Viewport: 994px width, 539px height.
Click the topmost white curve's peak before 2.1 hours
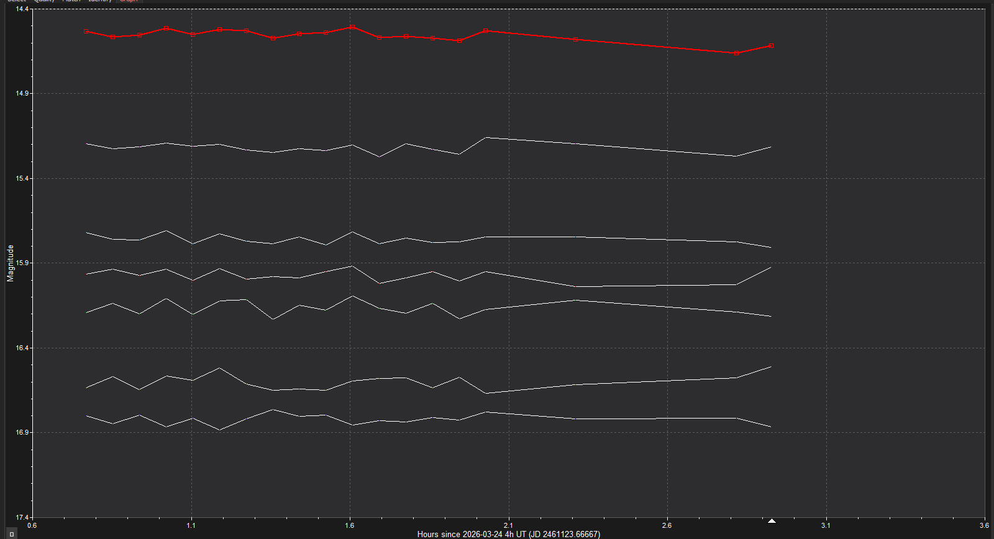point(486,137)
